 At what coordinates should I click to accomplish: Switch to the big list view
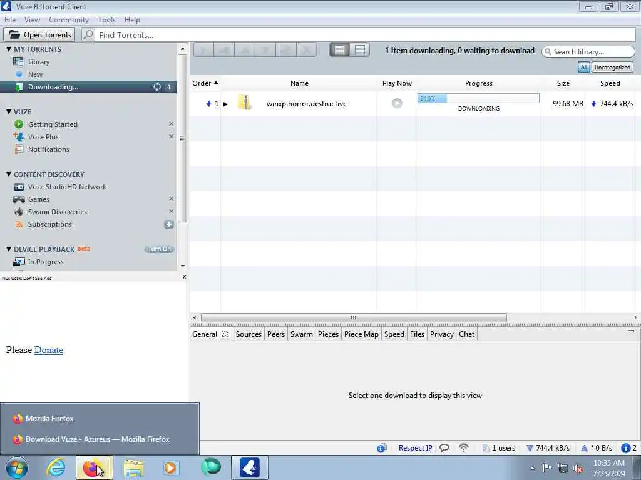pyautogui.click(x=339, y=50)
